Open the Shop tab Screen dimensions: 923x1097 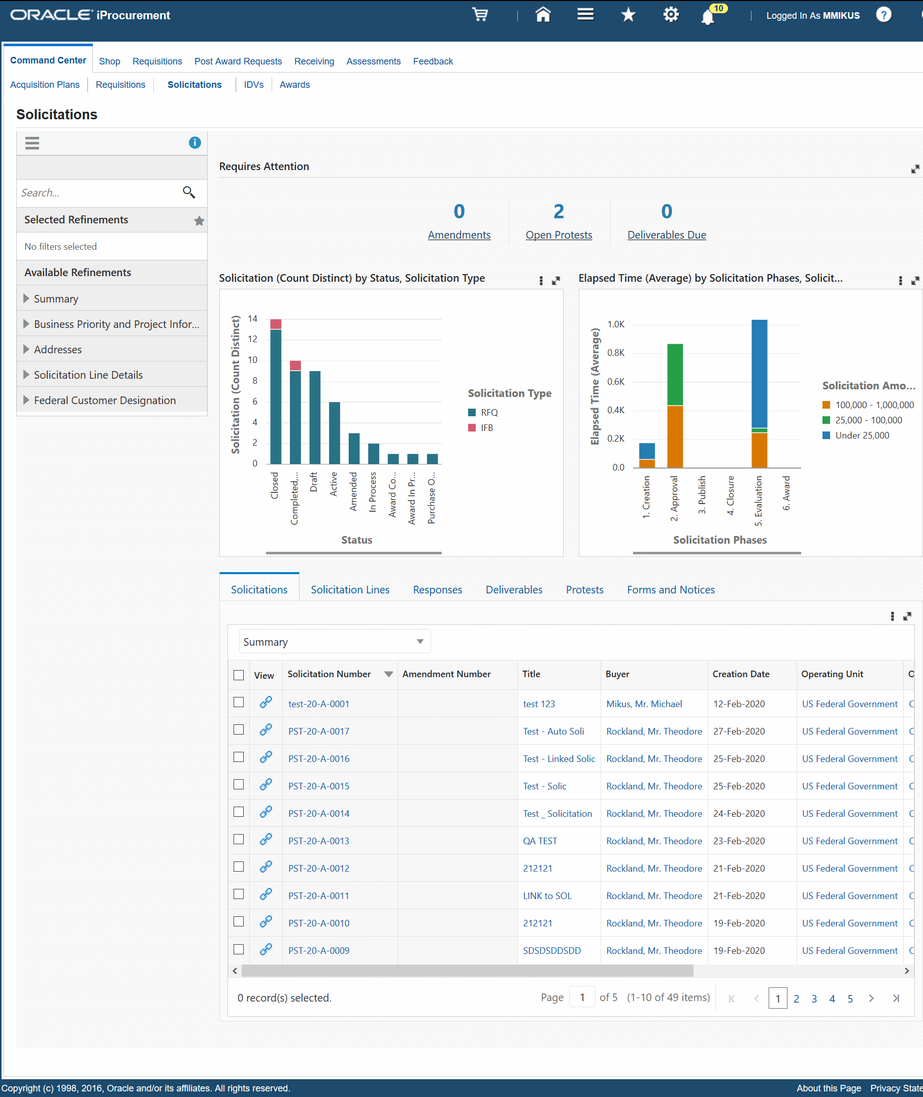[x=109, y=61]
